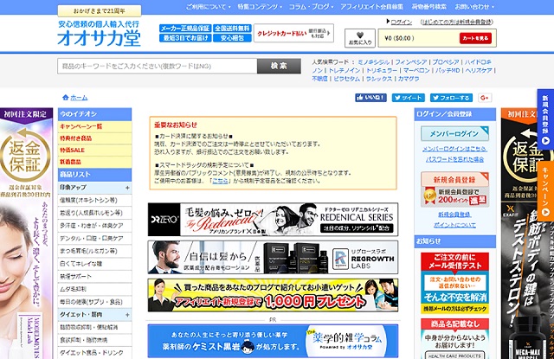Select 特典付き商品 in the sidebar
554x359 pixels.
(x=94, y=138)
